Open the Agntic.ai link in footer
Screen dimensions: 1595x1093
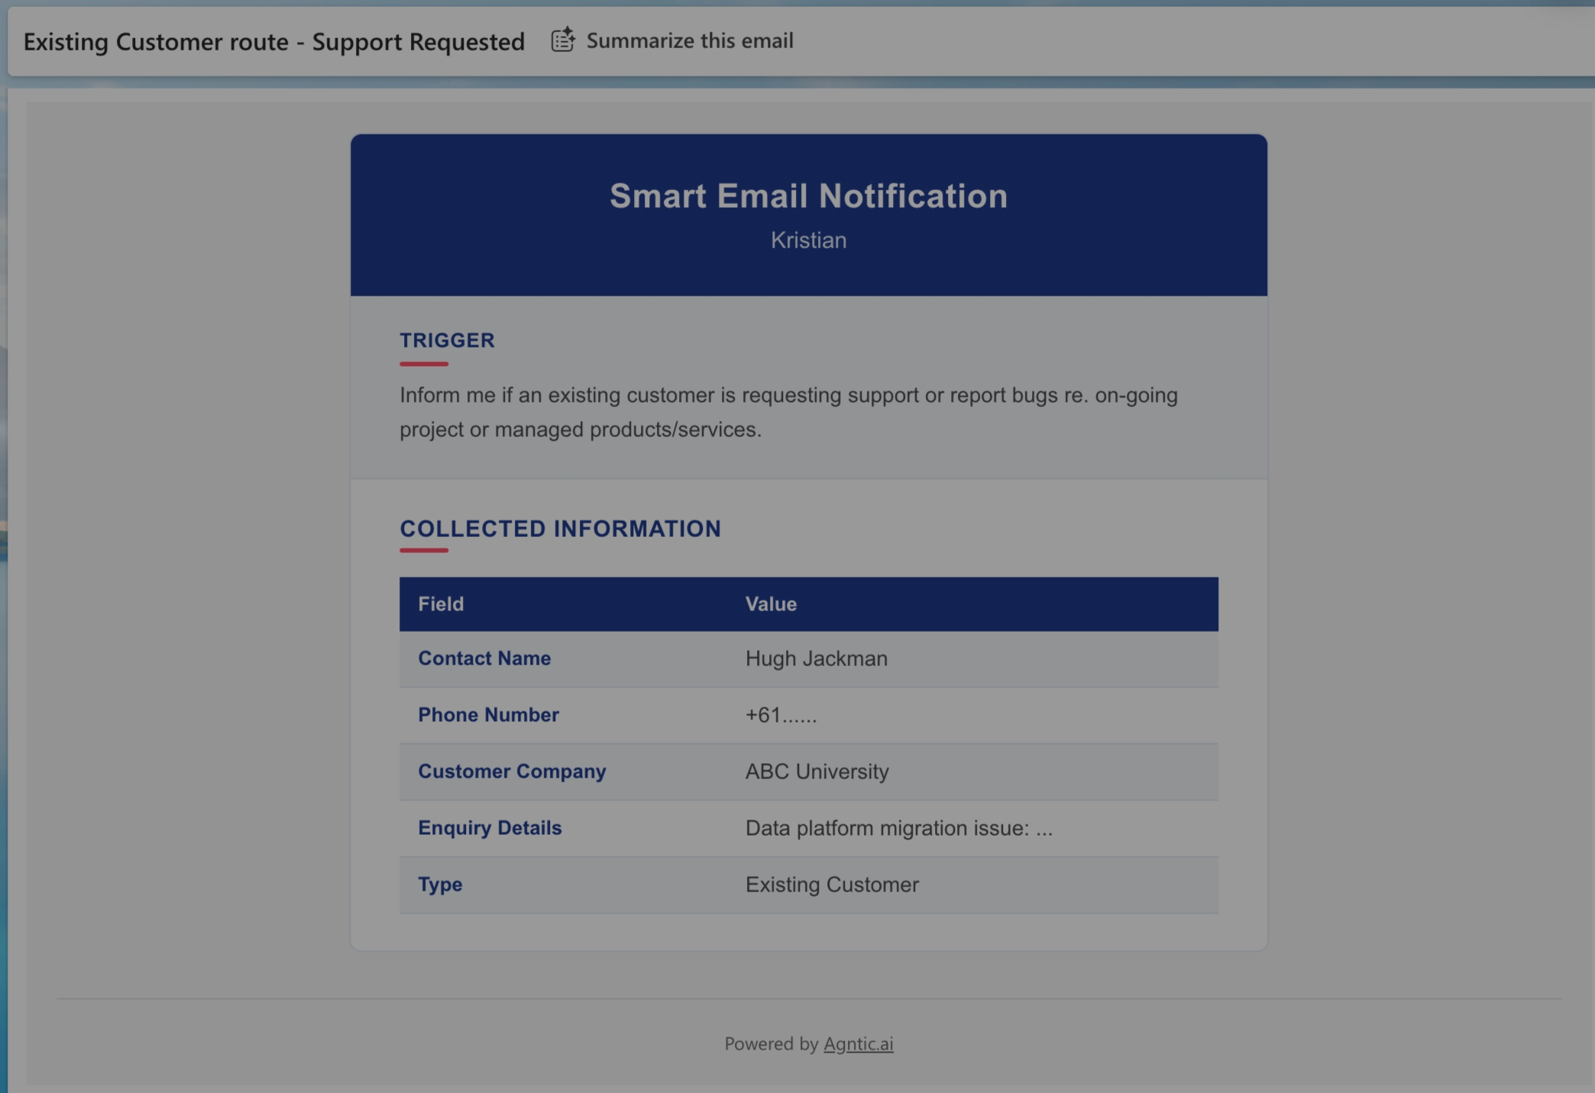click(x=858, y=1043)
